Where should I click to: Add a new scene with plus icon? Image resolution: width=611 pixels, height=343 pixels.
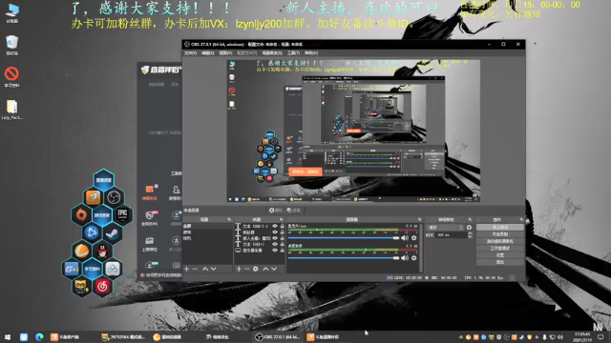click(186, 269)
